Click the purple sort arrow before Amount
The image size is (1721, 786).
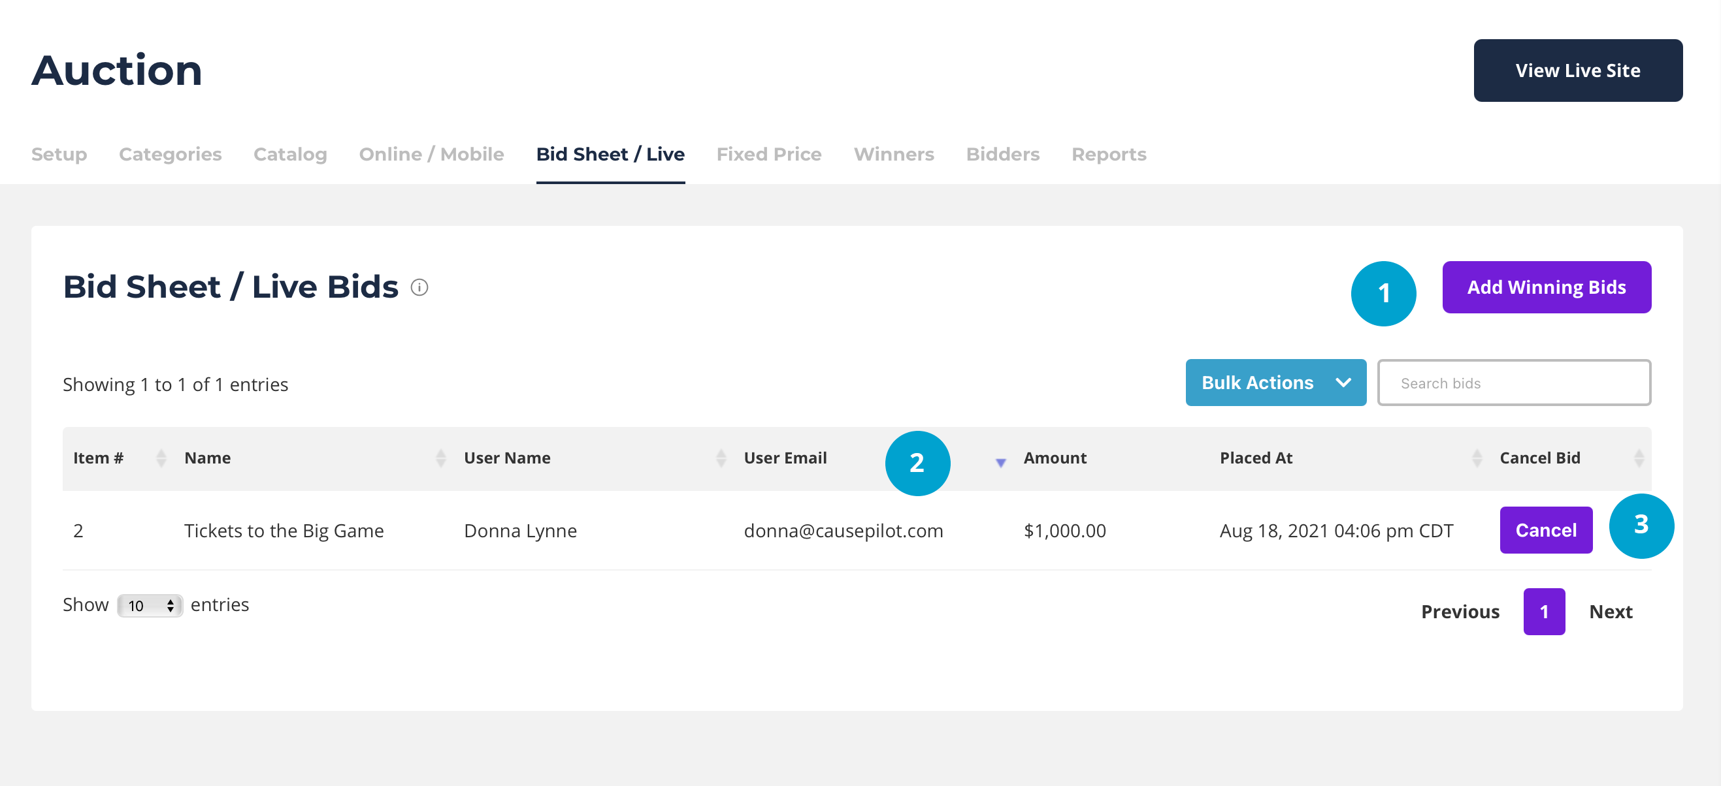(1000, 462)
